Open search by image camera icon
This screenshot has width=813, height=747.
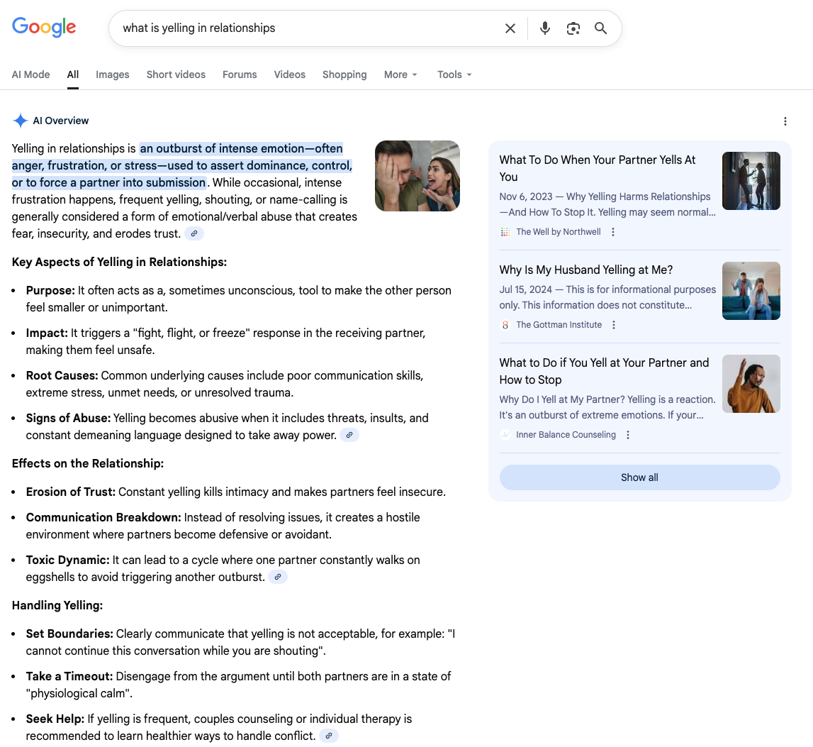(x=573, y=28)
